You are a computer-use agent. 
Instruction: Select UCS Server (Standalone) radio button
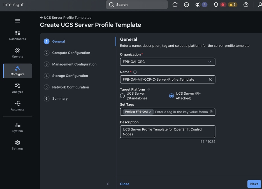[x=122, y=96]
